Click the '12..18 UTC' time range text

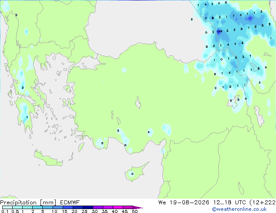[x=229, y=203]
